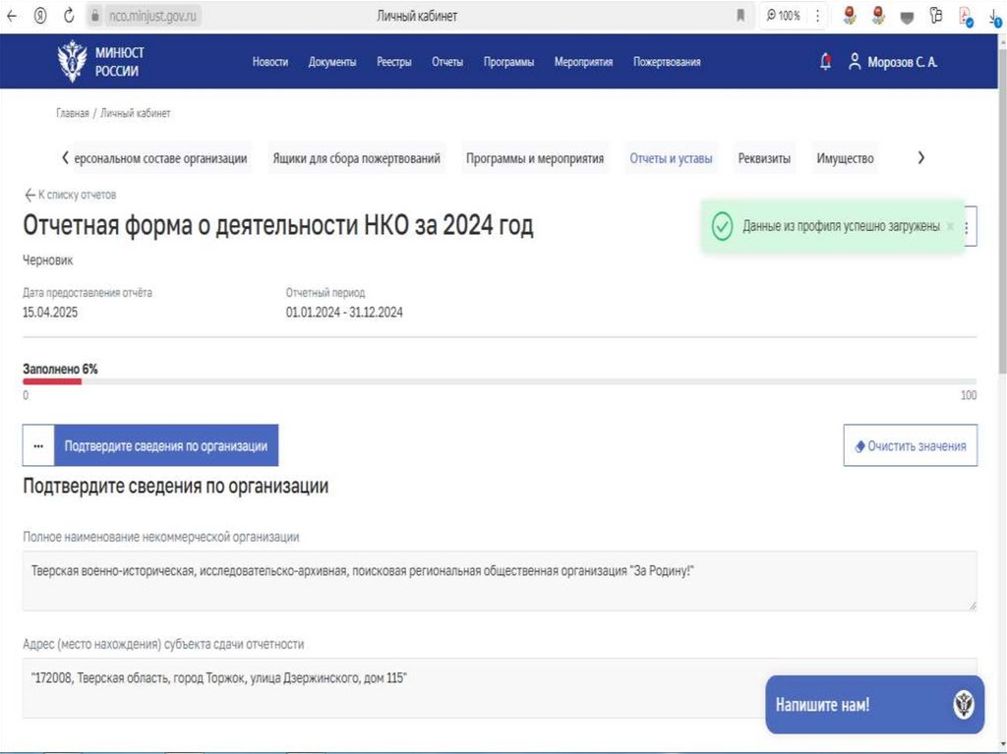Click the Очистить значения button
This screenshot has height=754, width=1007.
(x=911, y=445)
